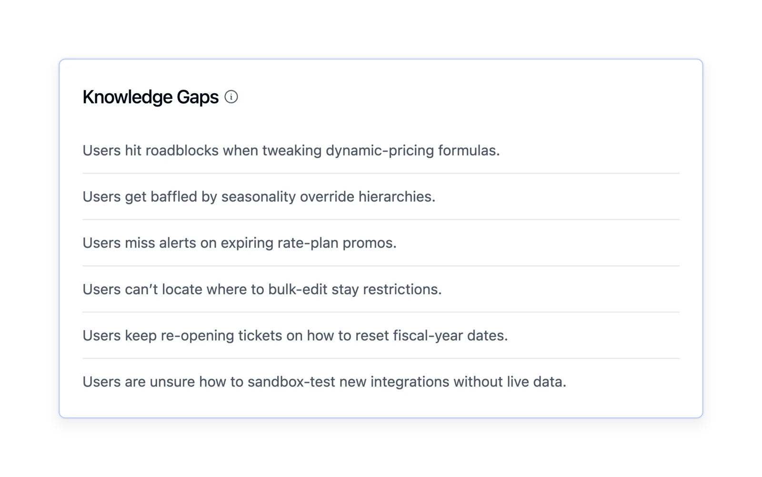
Task: Click the Knowledge Gaps heading
Action: 150,97
